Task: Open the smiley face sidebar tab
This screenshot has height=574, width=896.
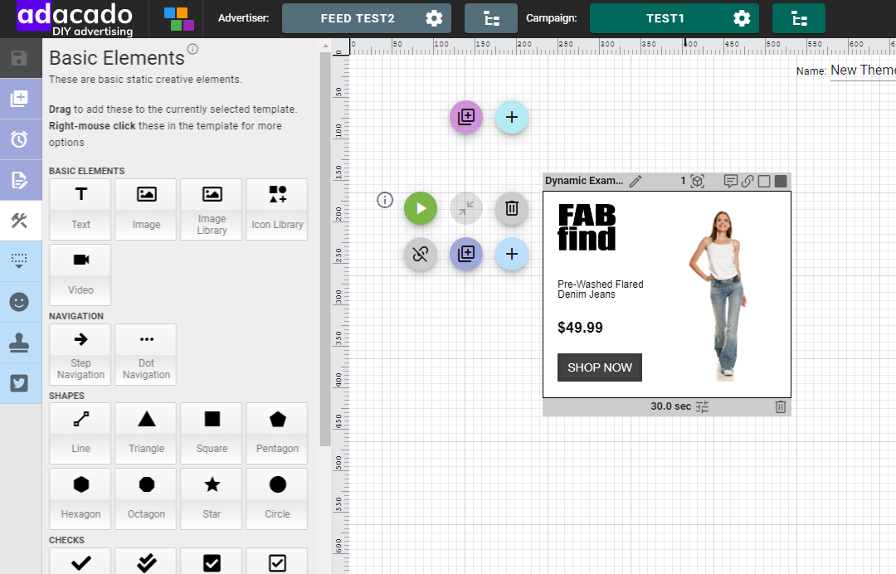Action: coord(19,302)
